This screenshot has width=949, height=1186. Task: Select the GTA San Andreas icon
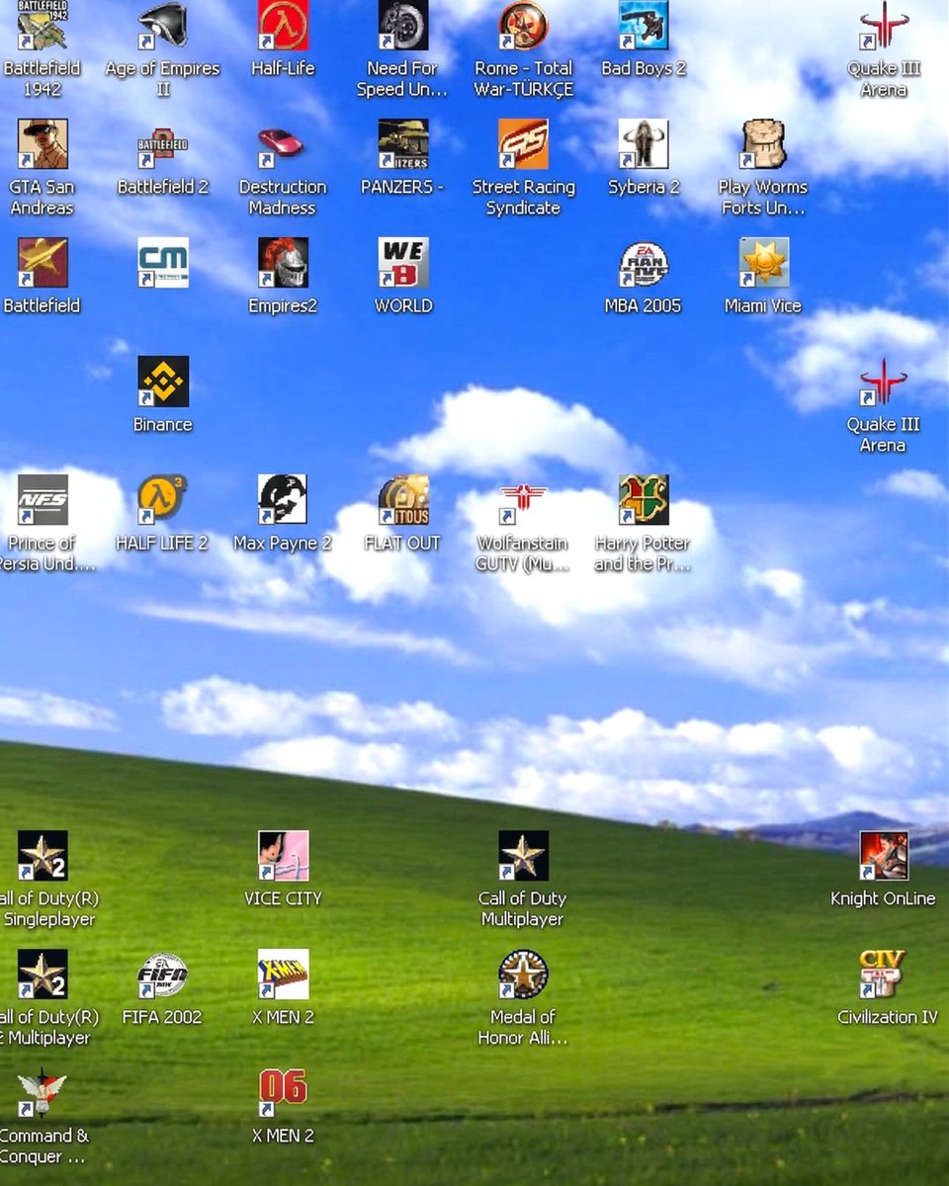[43, 144]
